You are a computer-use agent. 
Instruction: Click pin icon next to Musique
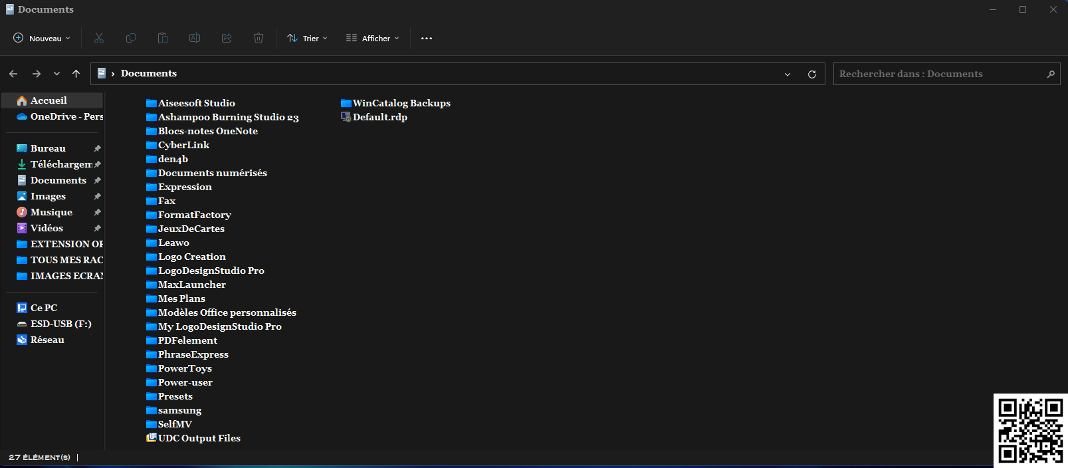pyautogui.click(x=97, y=212)
